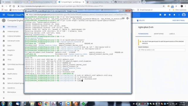
Task: Select Instance groups in sidebar
Action: pyautogui.click(x=13, y=32)
